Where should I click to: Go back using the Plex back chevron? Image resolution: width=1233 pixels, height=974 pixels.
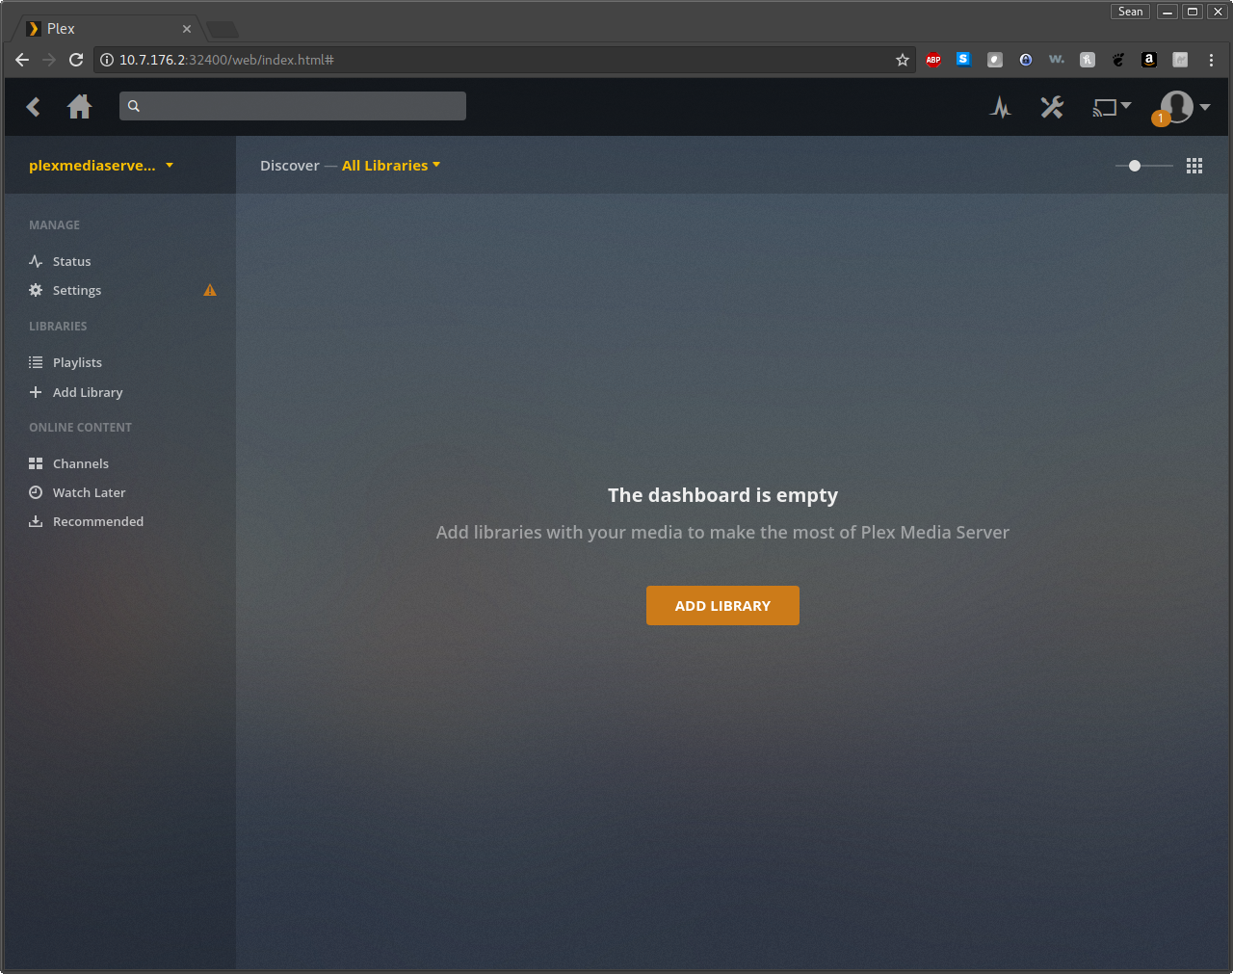[x=34, y=107]
